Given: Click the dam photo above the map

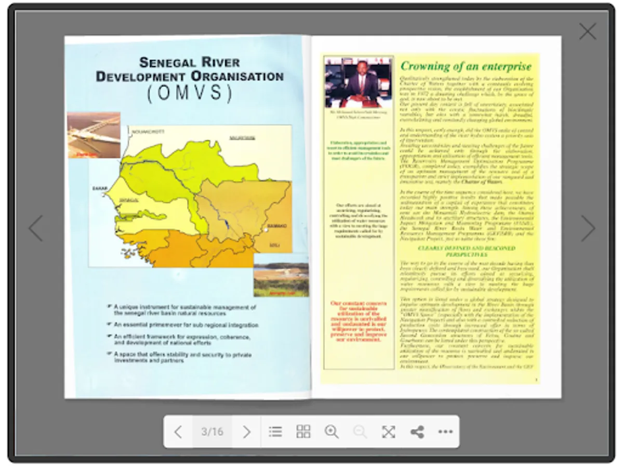Looking at the screenshot, I should click(x=94, y=135).
